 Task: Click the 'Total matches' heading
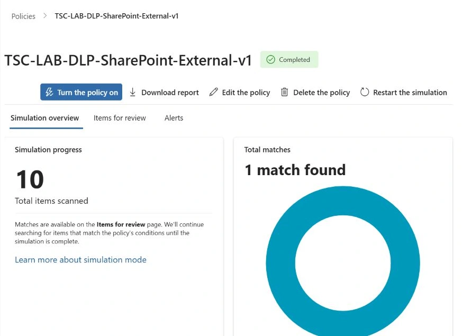[267, 150]
